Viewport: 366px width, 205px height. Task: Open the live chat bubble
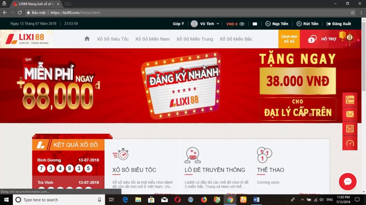pos(347,182)
